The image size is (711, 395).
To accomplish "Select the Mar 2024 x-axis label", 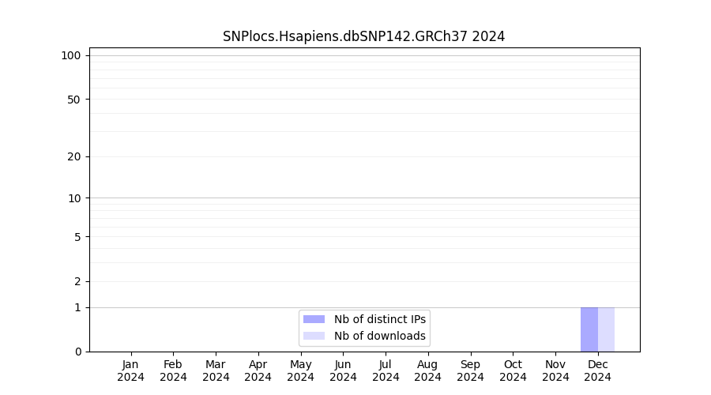I will point(216,371).
